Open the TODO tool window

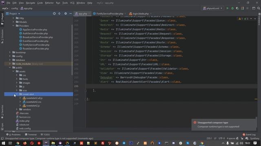point(45,135)
